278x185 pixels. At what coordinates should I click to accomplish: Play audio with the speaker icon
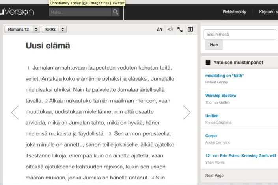[x=170, y=29]
